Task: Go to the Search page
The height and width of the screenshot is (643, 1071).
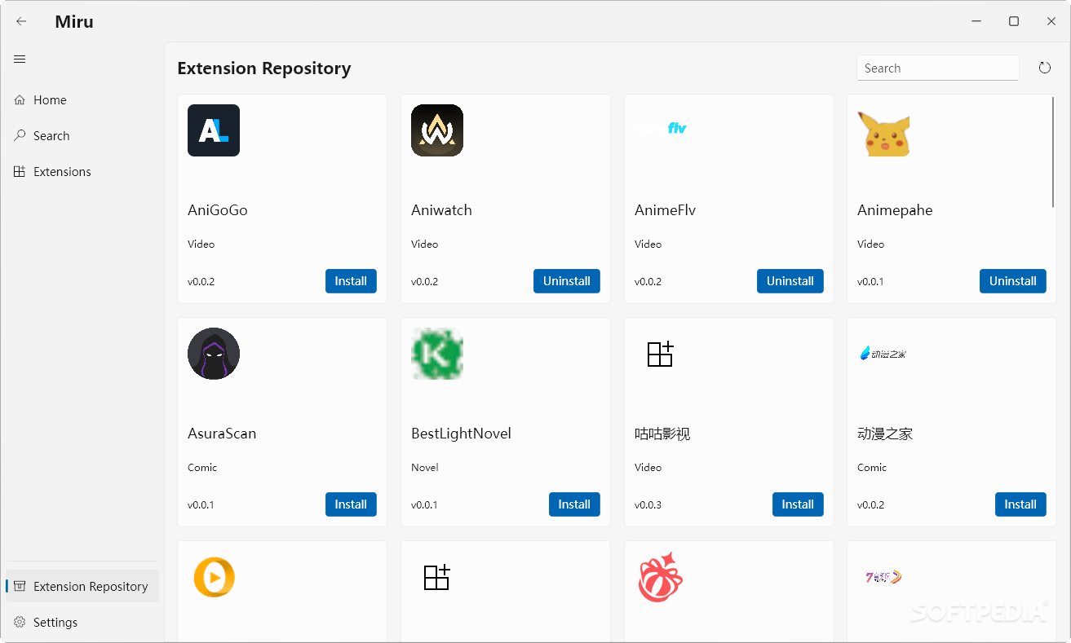Action: click(82, 136)
